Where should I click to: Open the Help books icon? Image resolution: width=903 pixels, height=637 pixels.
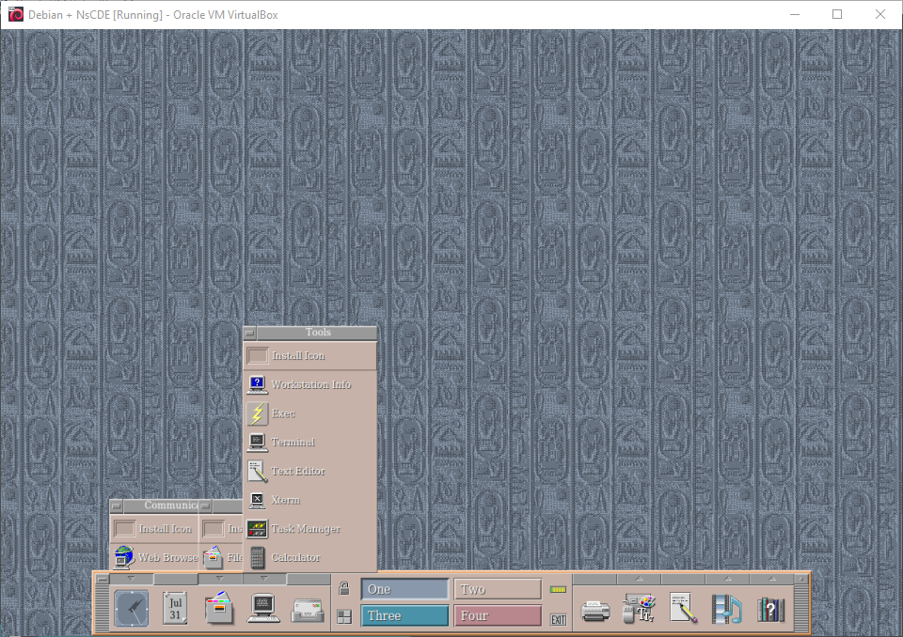(x=771, y=610)
